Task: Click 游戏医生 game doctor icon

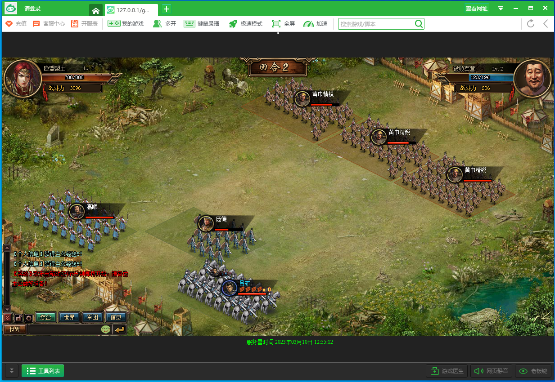Action: (447, 371)
